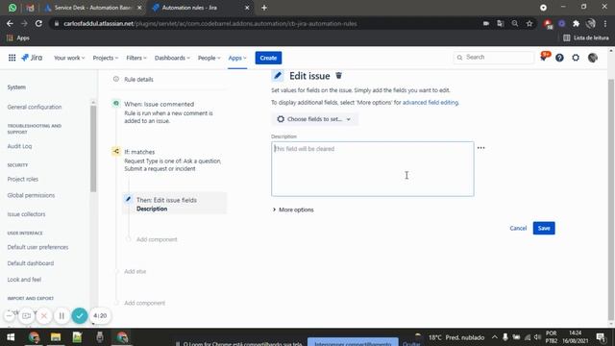Cancel editing the issue action
Screen dimensions: 615x346
point(518,228)
